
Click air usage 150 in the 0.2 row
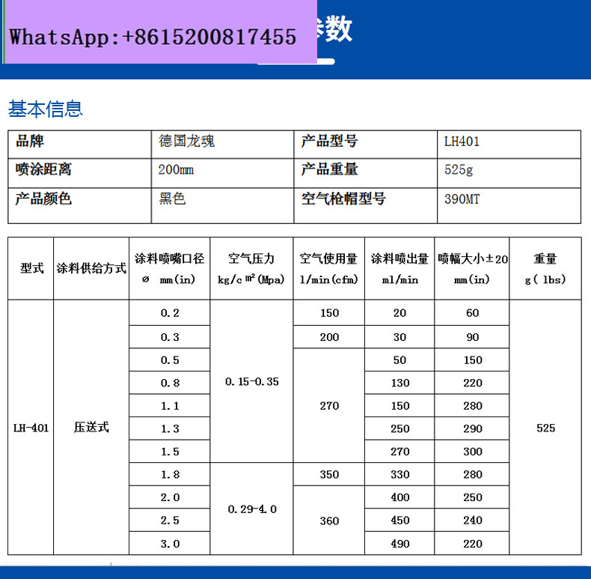point(329,313)
